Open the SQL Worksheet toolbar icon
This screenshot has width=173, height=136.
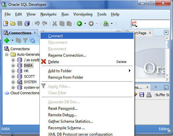[x=106, y=24]
